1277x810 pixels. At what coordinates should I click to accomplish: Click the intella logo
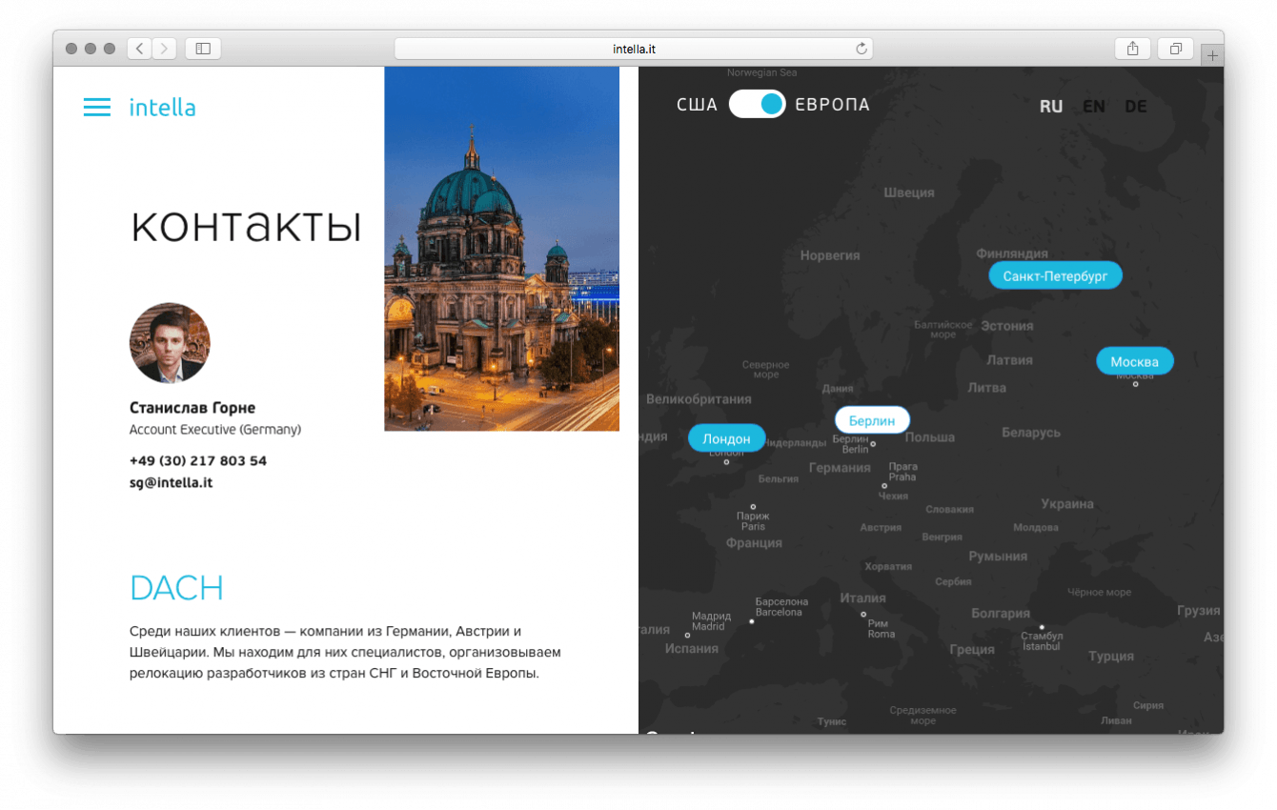162,108
